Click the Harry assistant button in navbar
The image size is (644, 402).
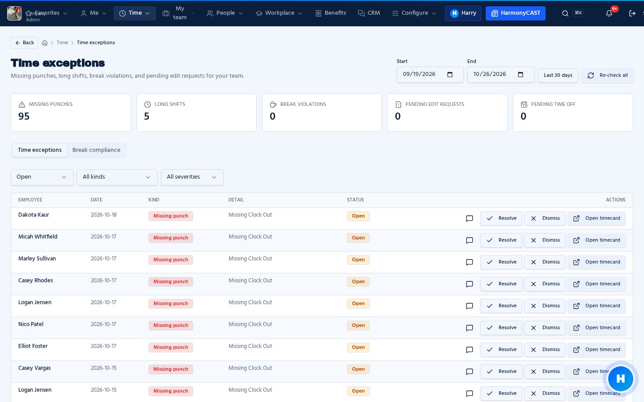pos(463,13)
